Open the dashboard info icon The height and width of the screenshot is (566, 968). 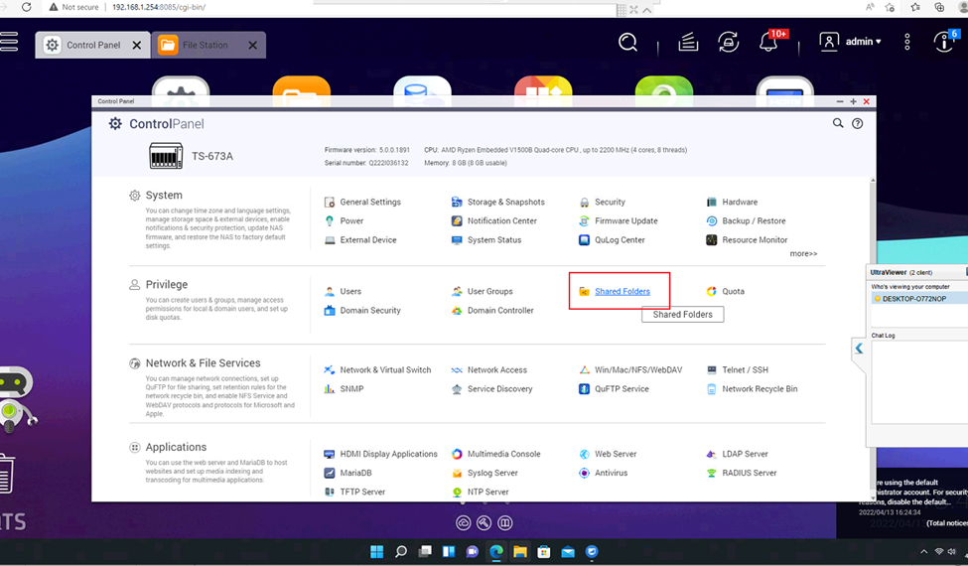coord(945,42)
